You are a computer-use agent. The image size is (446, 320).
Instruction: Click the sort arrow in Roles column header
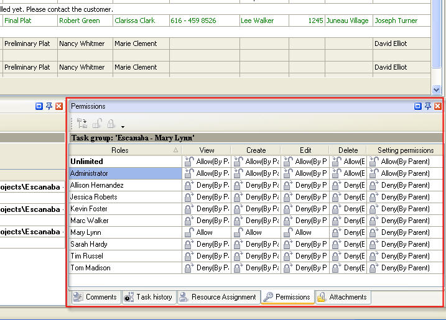[x=175, y=150]
